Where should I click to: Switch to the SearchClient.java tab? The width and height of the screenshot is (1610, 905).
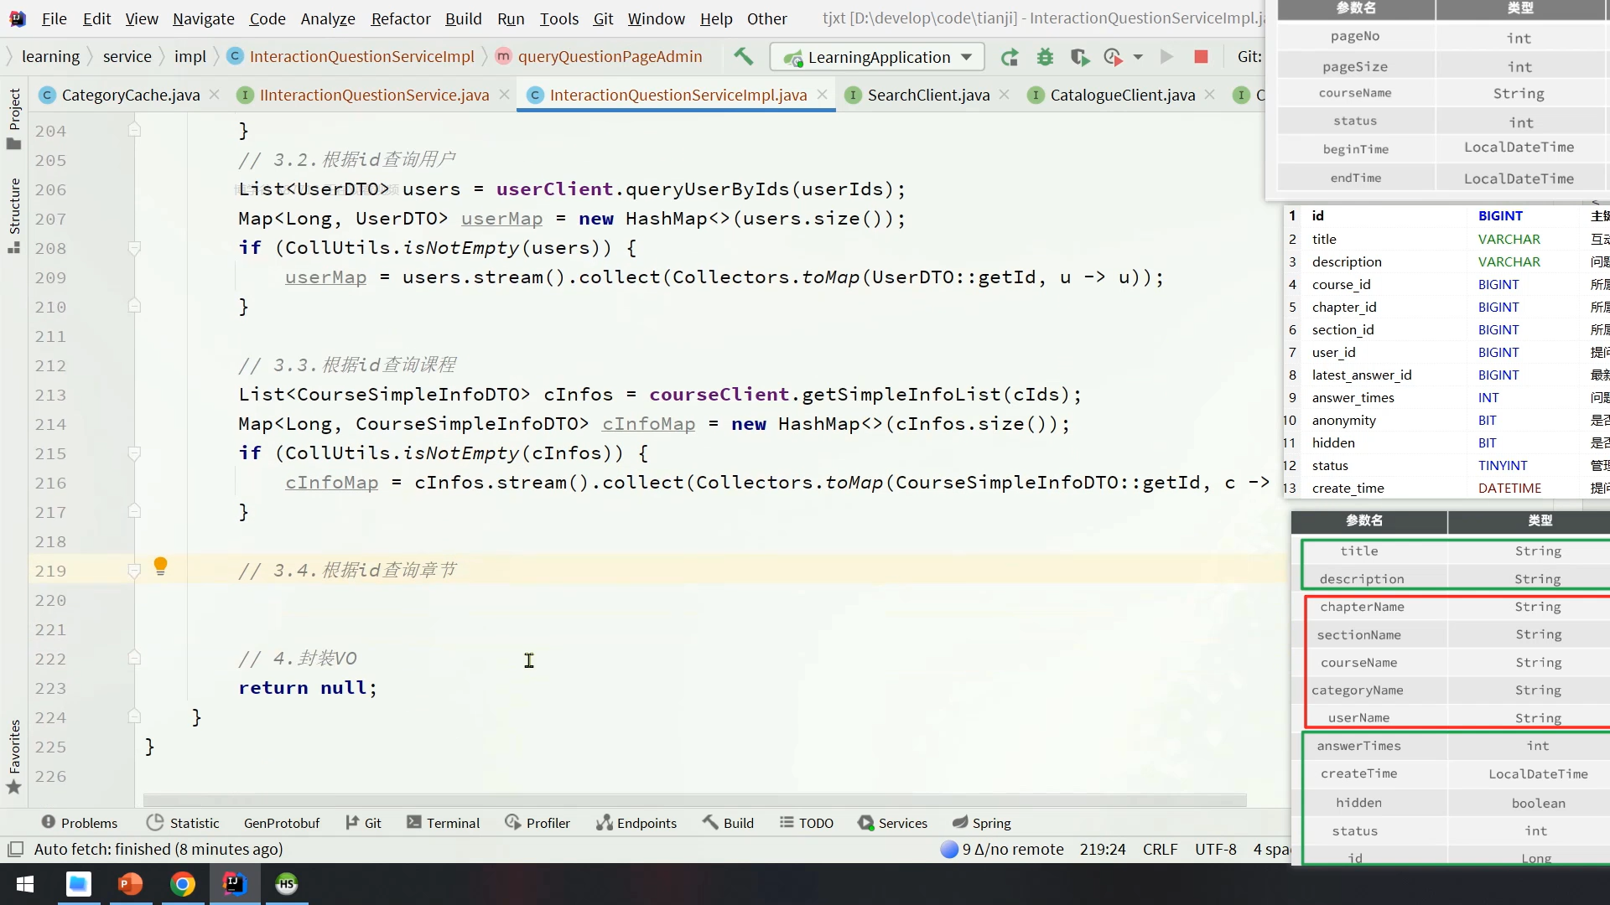(927, 95)
